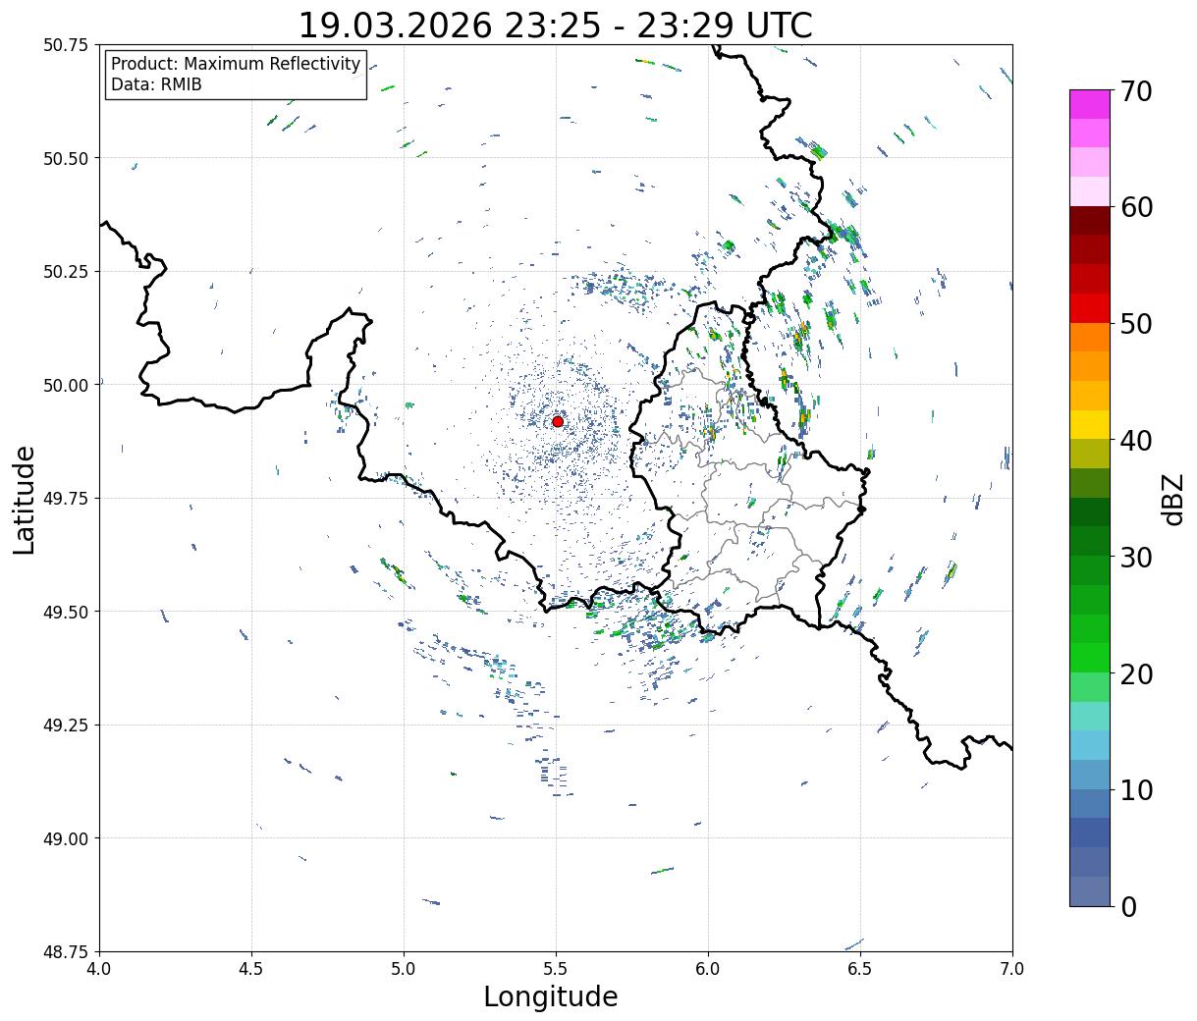Viewport: 1197px width, 1021px height.
Task: Click the magenta swatch at top of colorbar
Action: pyautogui.click(x=1090, y=104)
